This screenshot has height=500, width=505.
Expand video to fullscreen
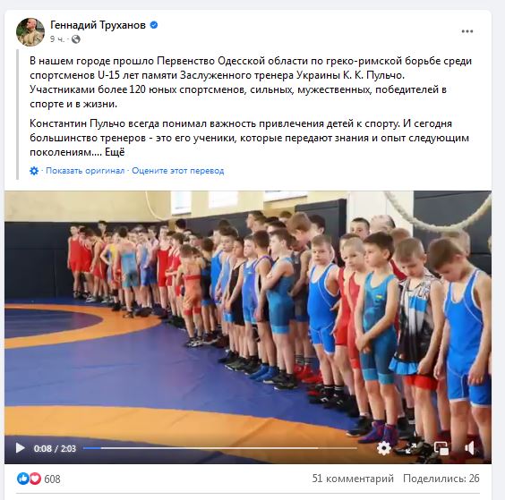[x=413, y=448]
